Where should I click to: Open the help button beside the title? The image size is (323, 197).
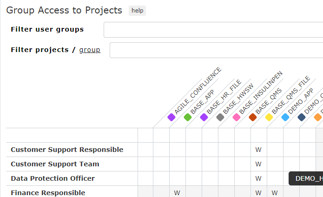tap(138, 11)
